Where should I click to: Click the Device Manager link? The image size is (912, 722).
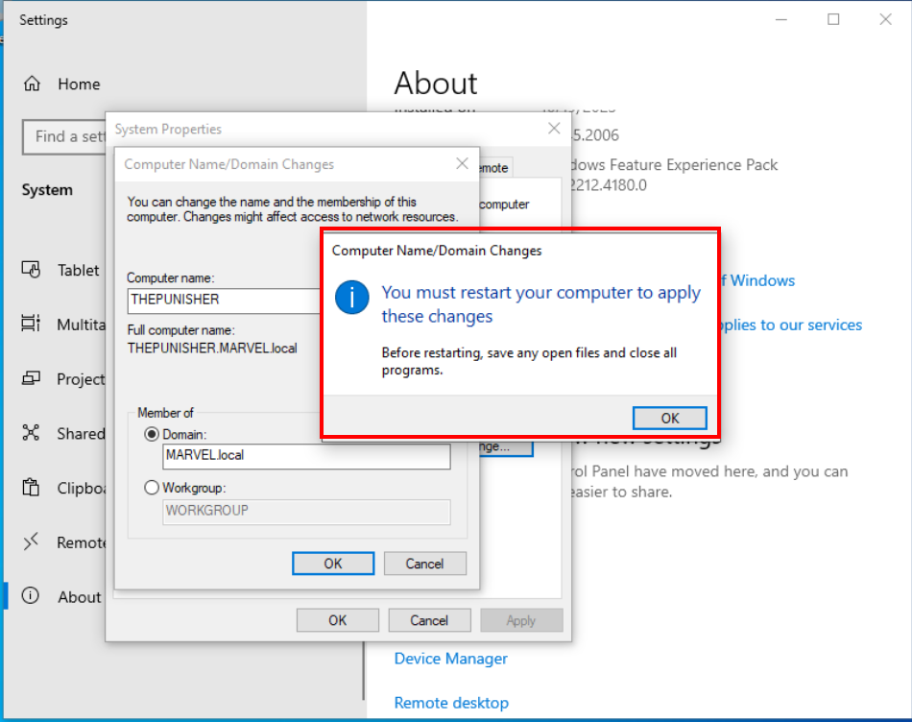click(x=450, y=659)
